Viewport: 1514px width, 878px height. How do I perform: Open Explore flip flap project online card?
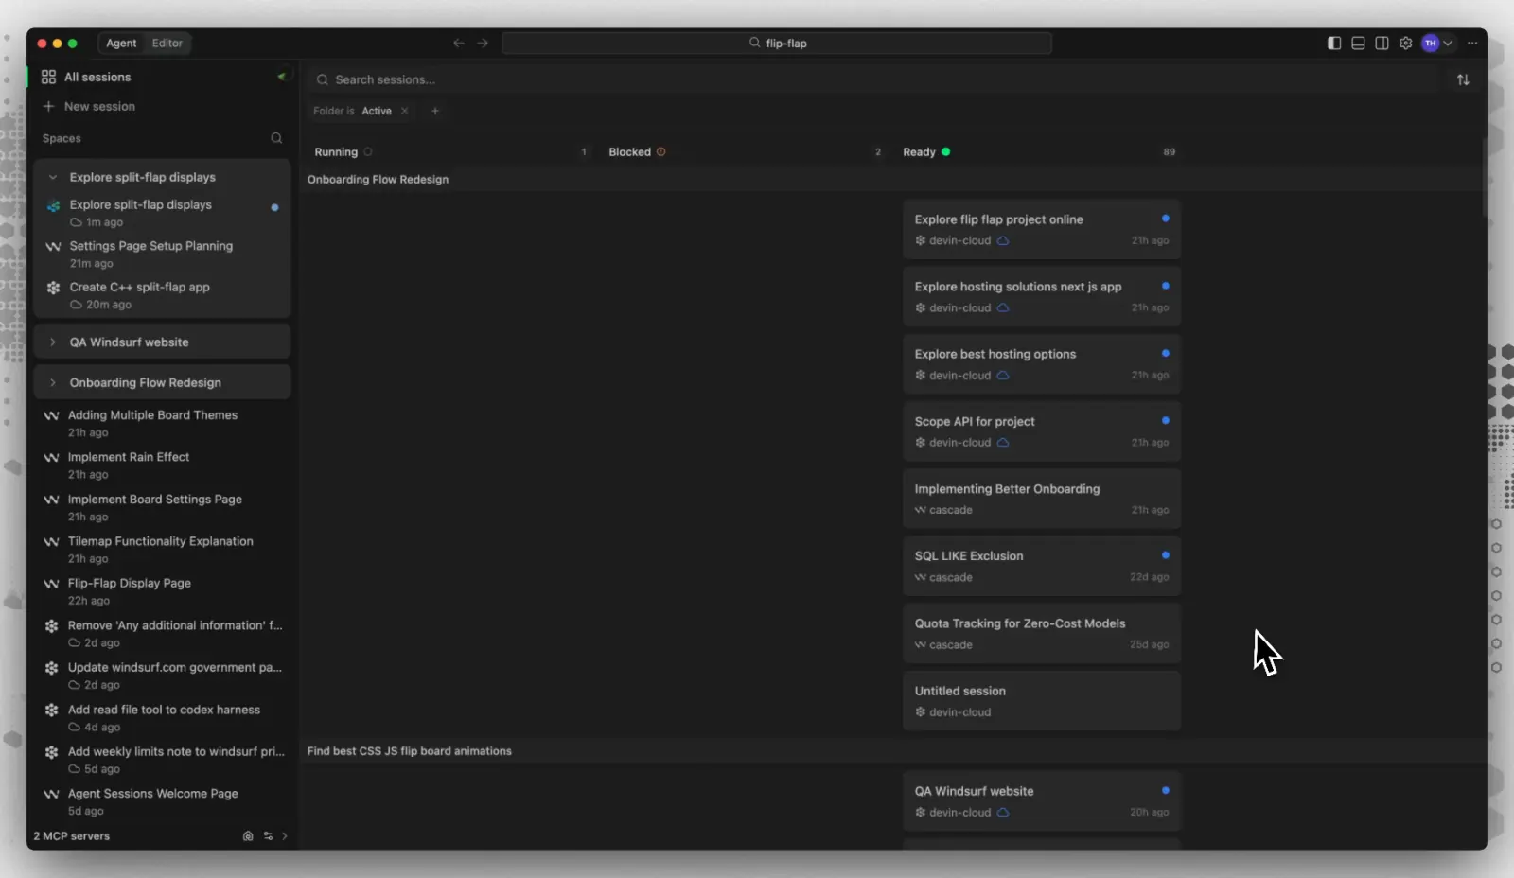[x=1041, y=229]
